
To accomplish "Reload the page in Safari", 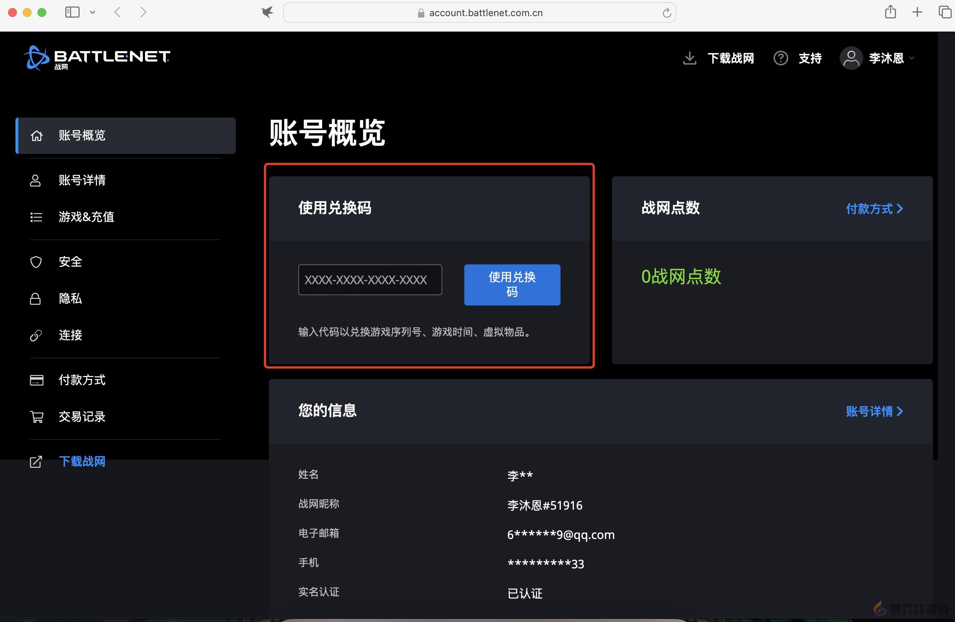I will click(667, 12).
